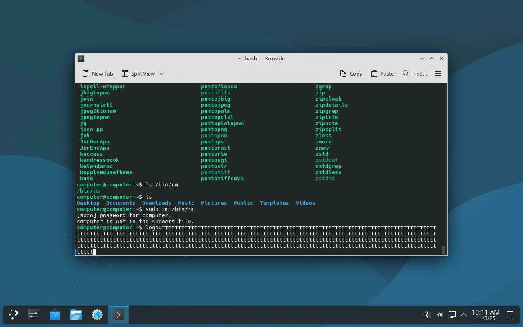The width and height of the screenshot is (523, 327).
Task: Click the "Desktop" directory name
Action: (88, 203)
